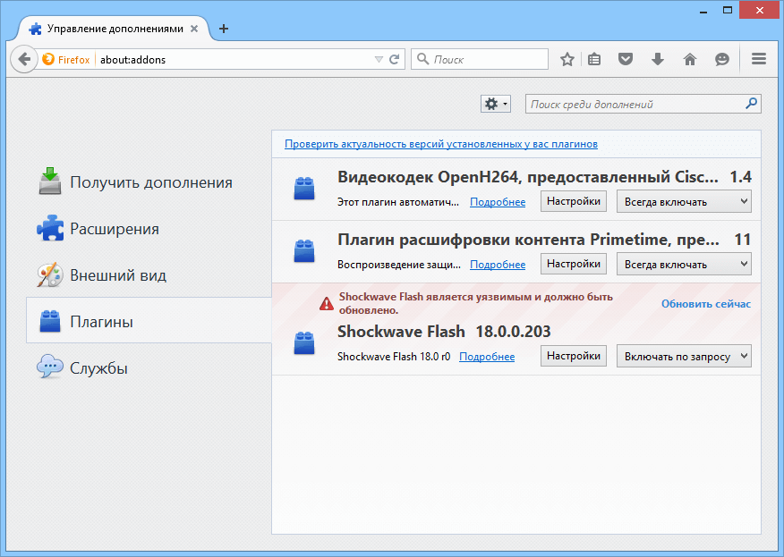
Task: Open Shockwave Flash 'Включать по запросу' dropdown
Action: 684,357
